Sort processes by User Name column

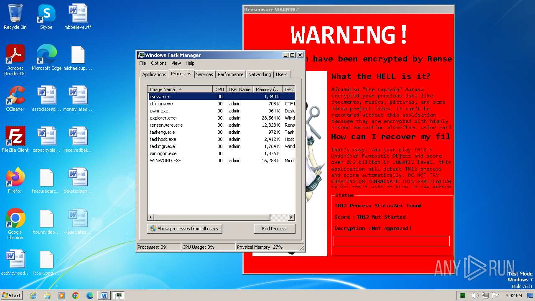pos(239,89)
